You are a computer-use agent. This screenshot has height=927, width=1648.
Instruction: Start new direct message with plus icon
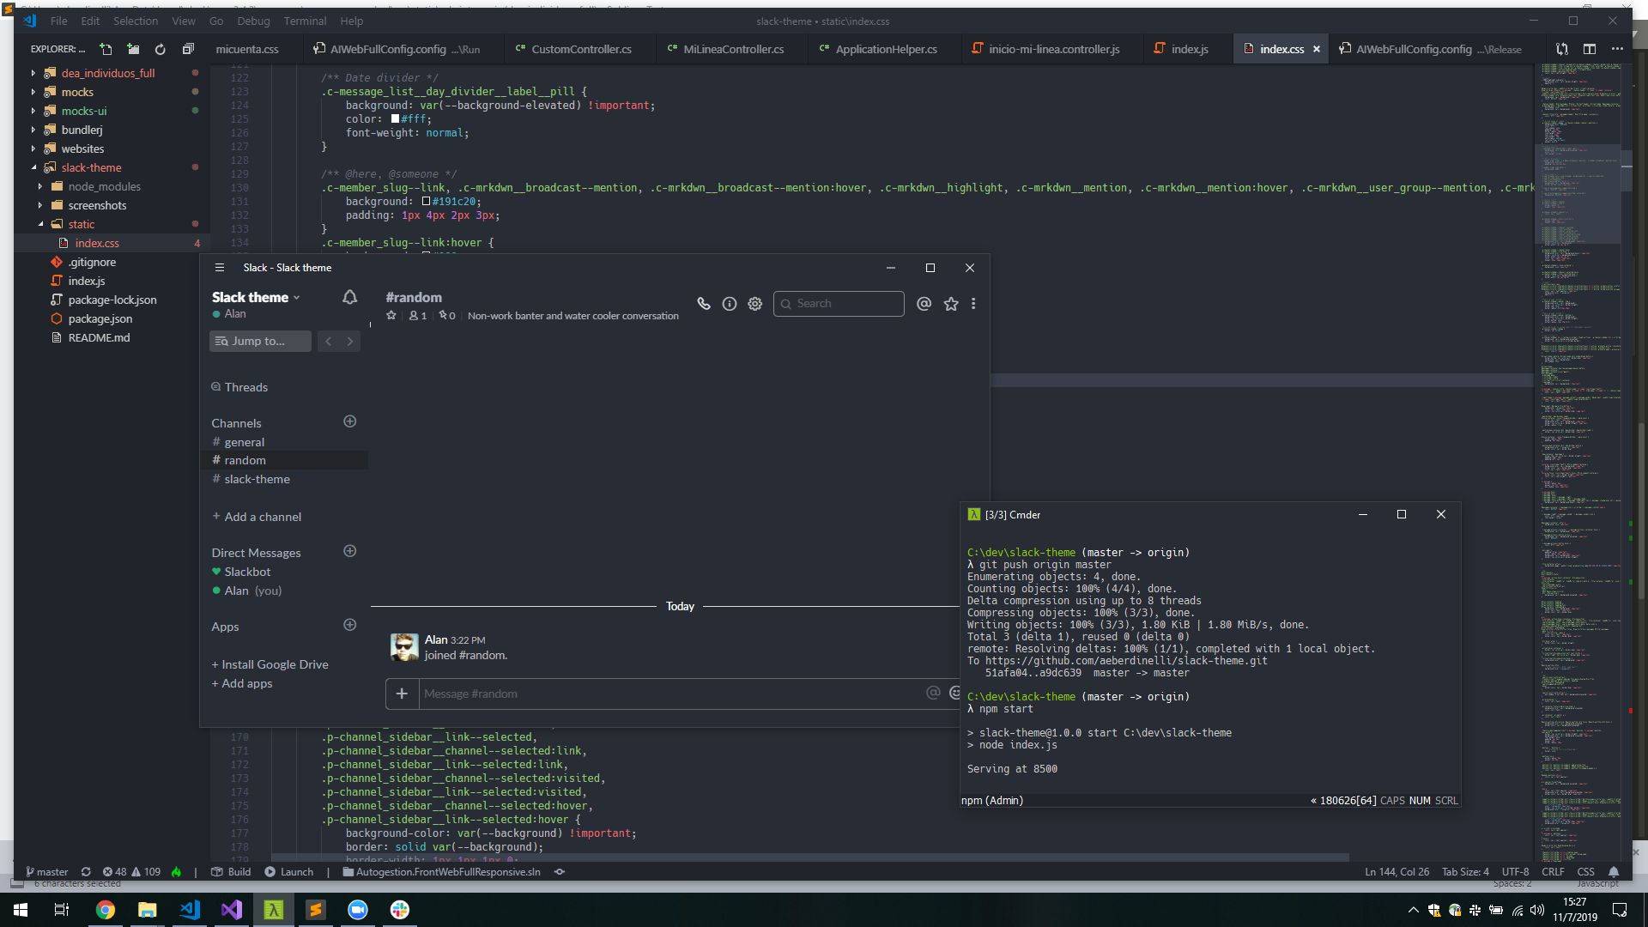click(349, 551)
